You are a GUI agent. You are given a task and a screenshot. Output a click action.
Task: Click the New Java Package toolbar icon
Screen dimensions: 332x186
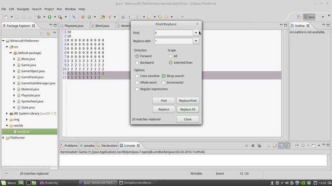83,17
